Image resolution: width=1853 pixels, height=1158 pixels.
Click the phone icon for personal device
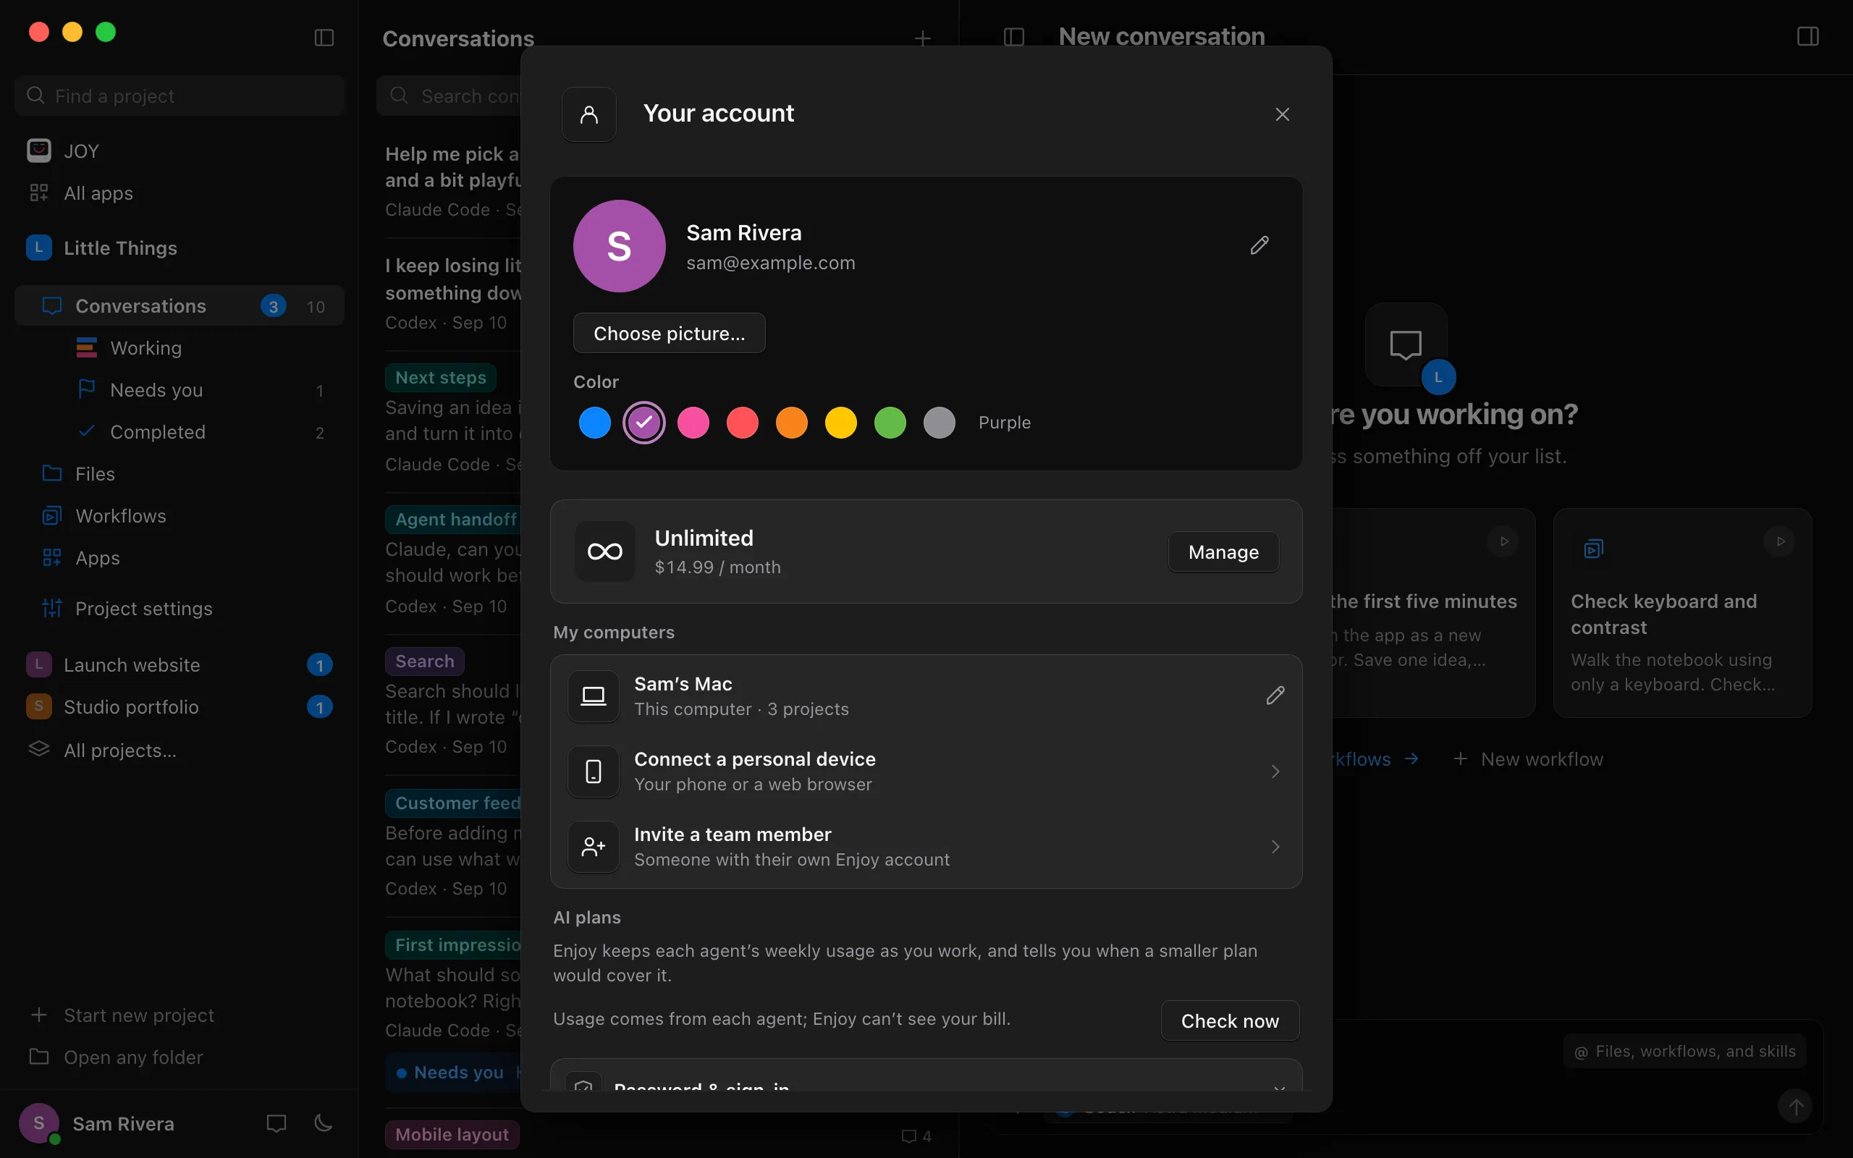click(593, 772)
